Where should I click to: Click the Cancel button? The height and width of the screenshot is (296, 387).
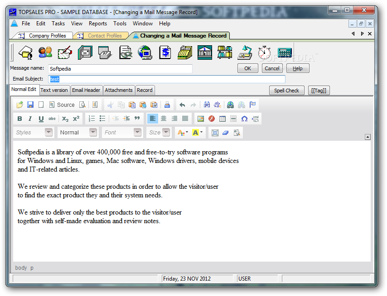point(272,68)
